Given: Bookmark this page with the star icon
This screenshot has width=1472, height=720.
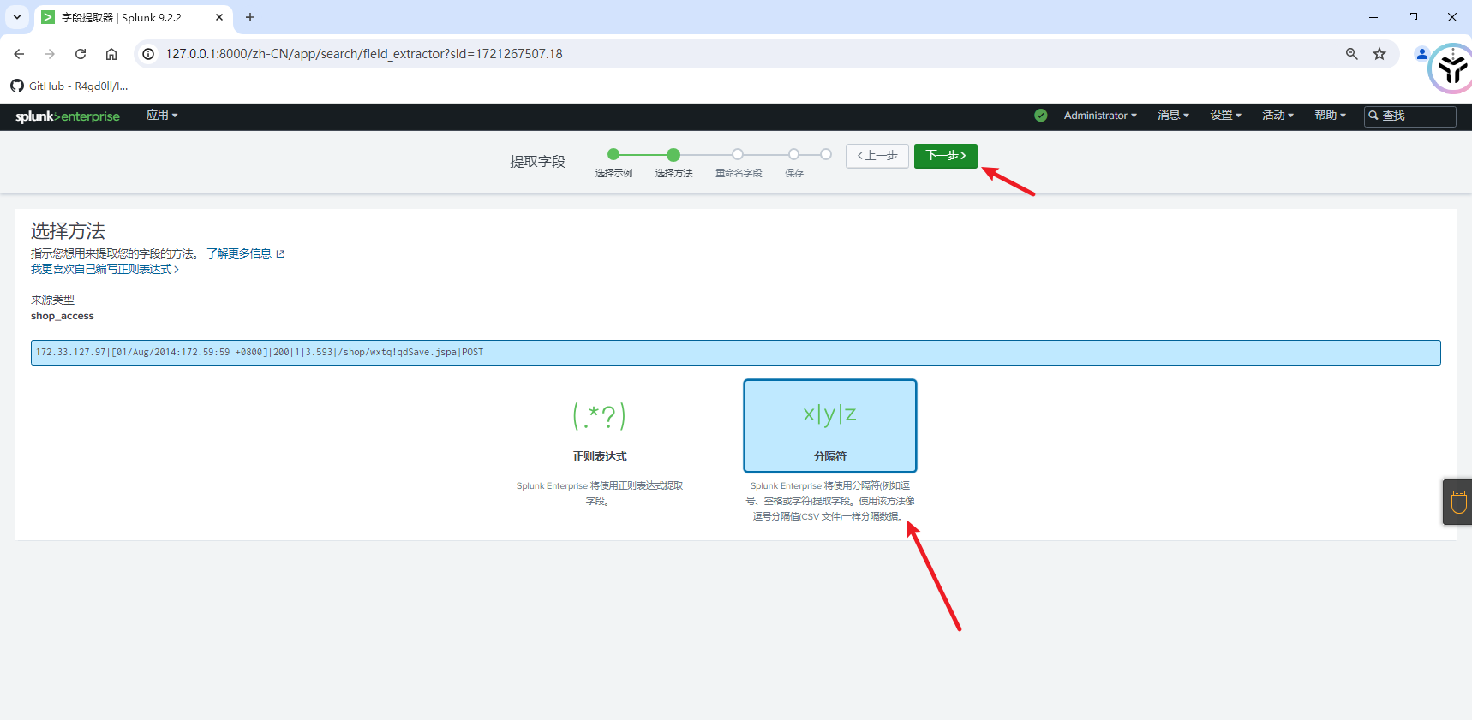Looking at the screenshot, I should pos(1379,54).
